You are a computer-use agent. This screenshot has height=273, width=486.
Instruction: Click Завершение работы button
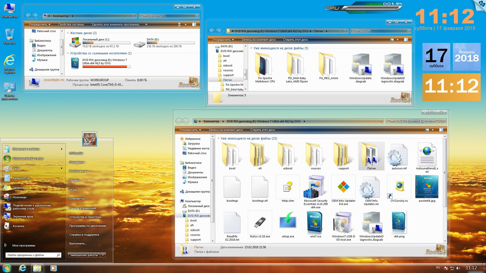click(x=84, y=255)
